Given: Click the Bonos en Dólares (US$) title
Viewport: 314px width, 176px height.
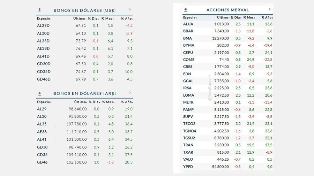Looking at the screenshot, I should (85, 10).
